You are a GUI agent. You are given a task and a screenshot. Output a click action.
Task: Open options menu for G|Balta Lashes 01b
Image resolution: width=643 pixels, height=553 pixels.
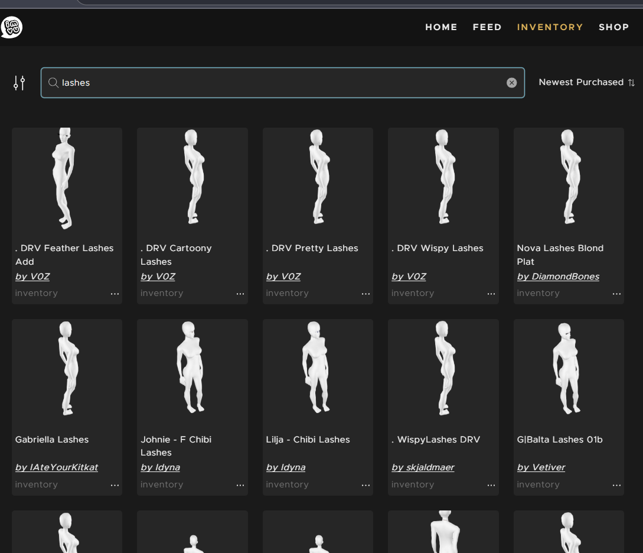pyautogui.click(x=617, y=485)
